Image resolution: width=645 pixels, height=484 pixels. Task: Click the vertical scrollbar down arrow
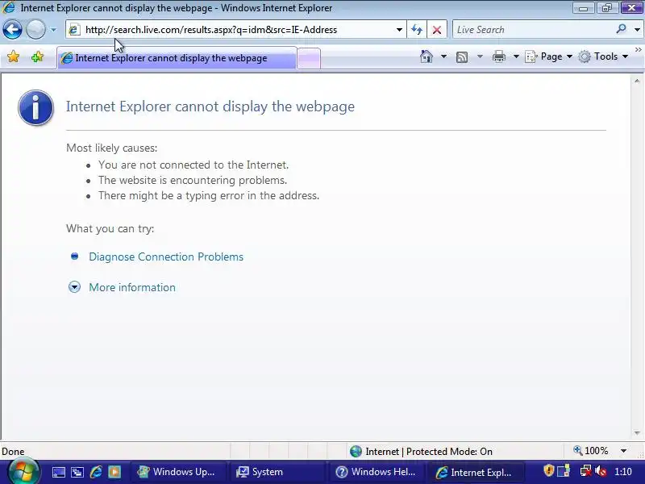click(637, 433)
